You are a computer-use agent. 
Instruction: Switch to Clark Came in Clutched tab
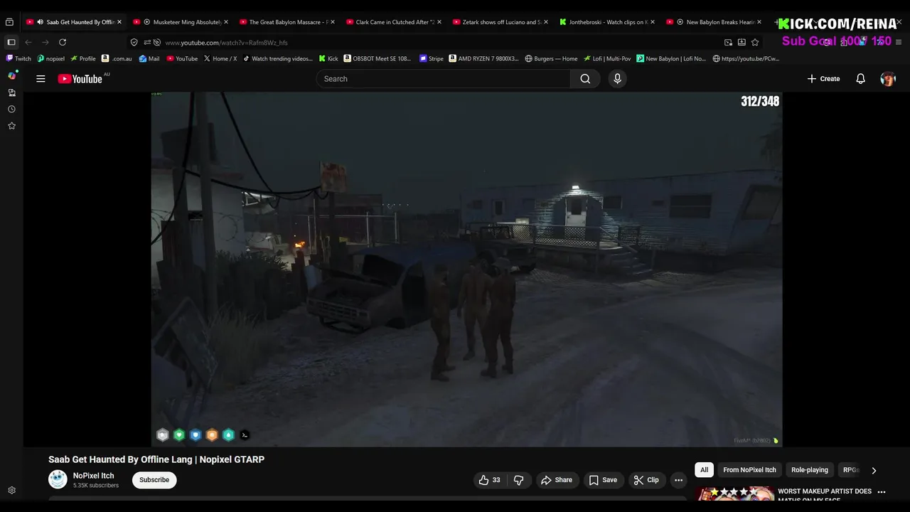click(x=392, y=22)
